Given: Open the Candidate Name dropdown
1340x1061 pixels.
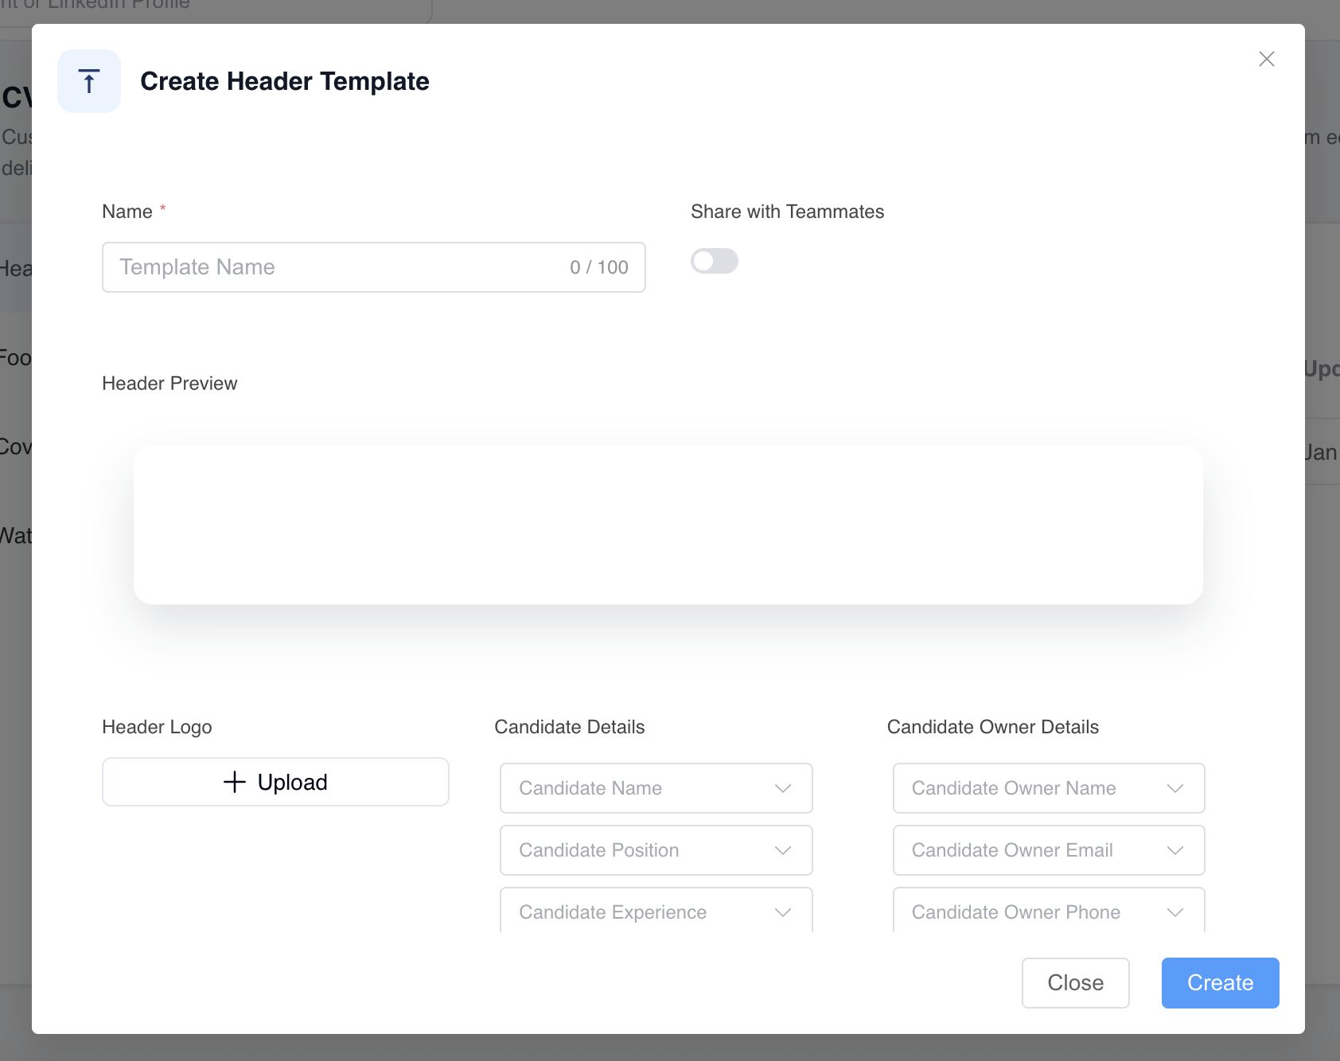Looking at the screenshot, I should point(656,788).
